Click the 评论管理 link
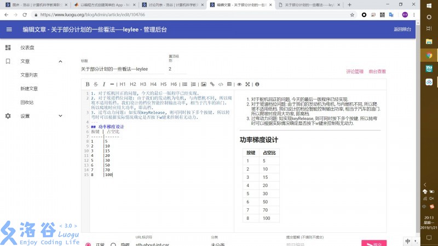This screenshot has width=438, height=246. pyautogui.click(x=355, y=71)
